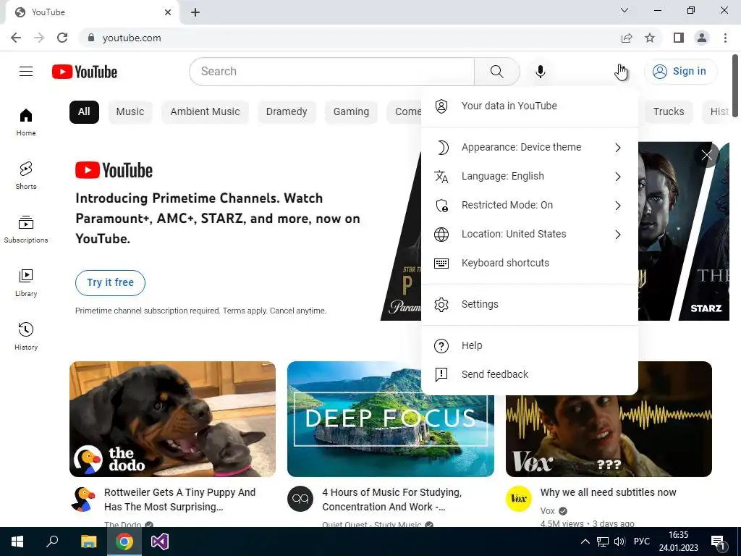Open Windows Start menu
Screen dimensions: 741x556
[x=17, y=542]
